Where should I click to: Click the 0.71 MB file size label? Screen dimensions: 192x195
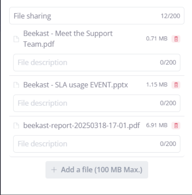[x=157, y=39]
